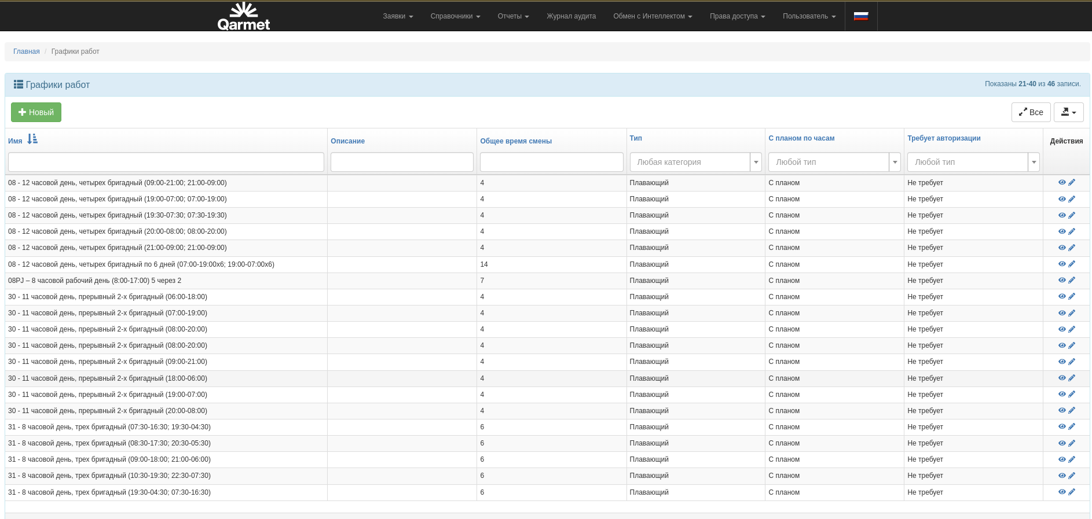Click pencil icon for 30 - 11 часовой (06:00-18:00)

click(x=1072, y=296)
